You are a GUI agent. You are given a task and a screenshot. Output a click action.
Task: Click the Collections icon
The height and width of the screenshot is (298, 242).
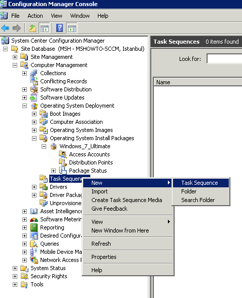tap(34, 73)
